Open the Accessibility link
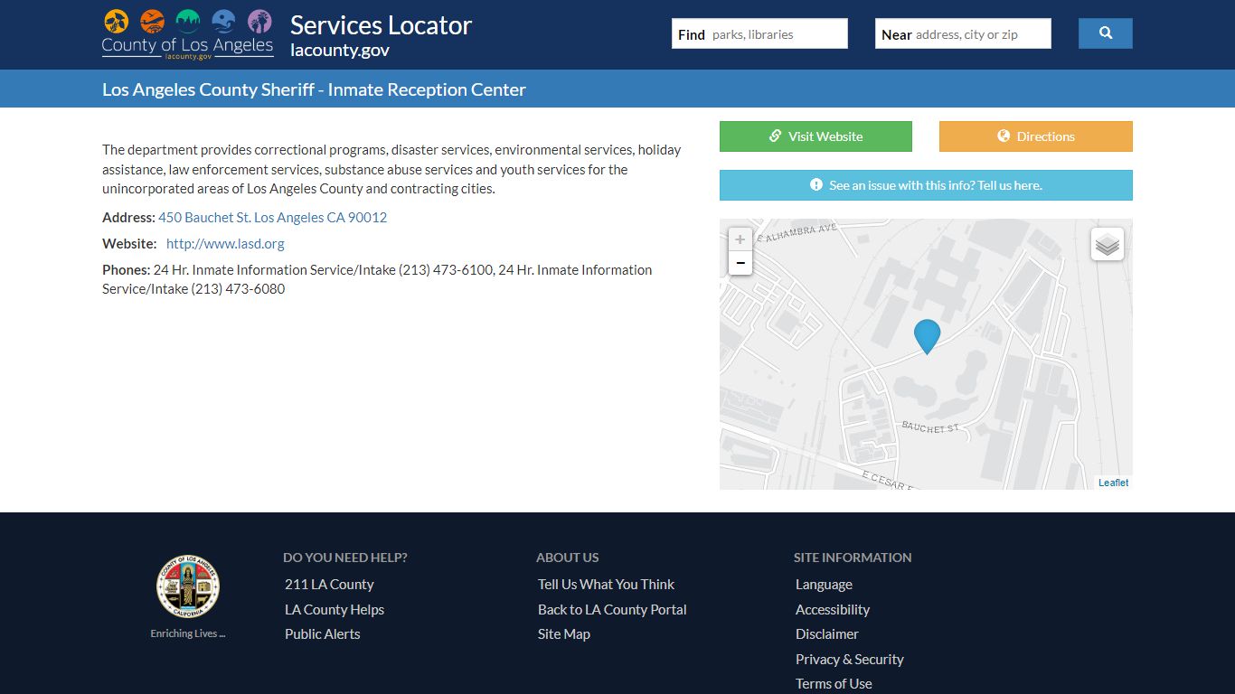 [833, 610]
